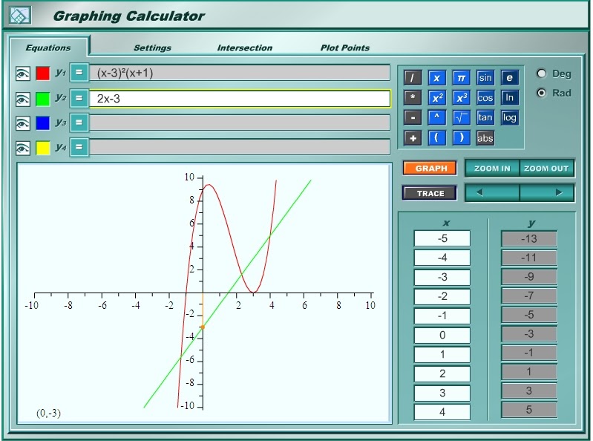Click the minus subtraction key
Screen dimensions: 593x441
(413, 117)
